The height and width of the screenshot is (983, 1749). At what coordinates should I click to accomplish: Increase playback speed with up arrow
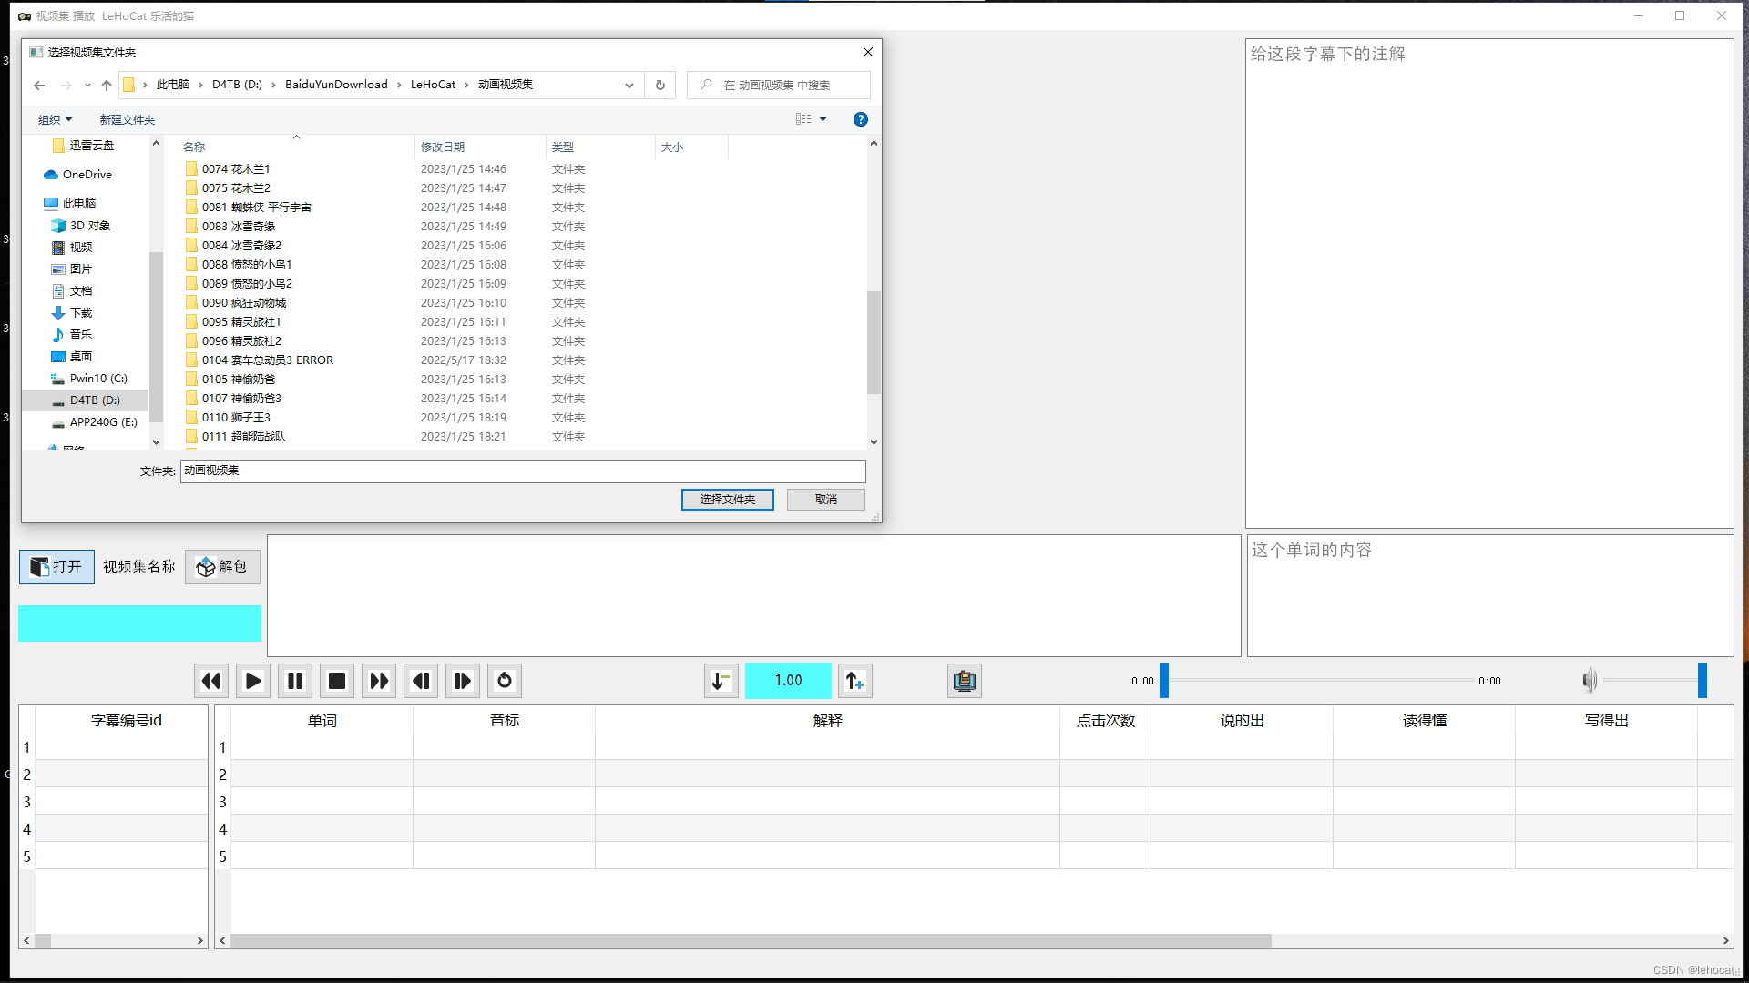click(x=854, y=681)
